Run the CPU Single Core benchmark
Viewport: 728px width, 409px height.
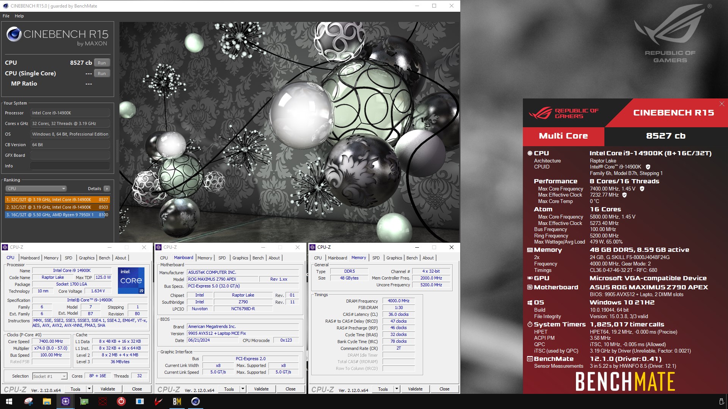click(102, 73)
